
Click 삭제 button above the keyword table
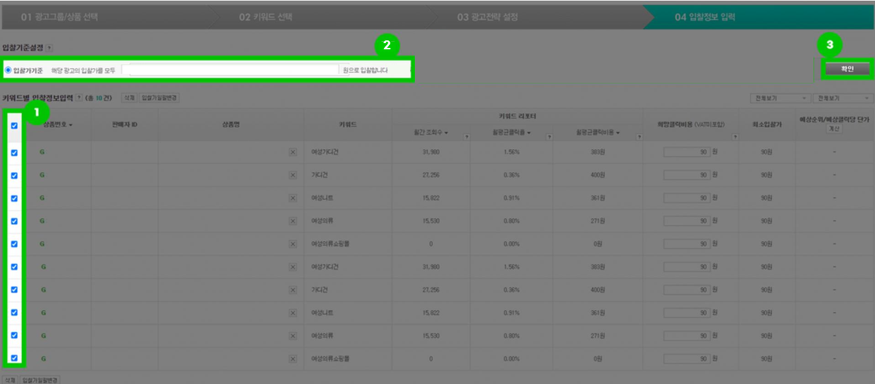(x=129, y=98)
